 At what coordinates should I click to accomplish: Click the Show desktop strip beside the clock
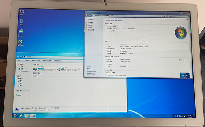[x=194, y=116]
